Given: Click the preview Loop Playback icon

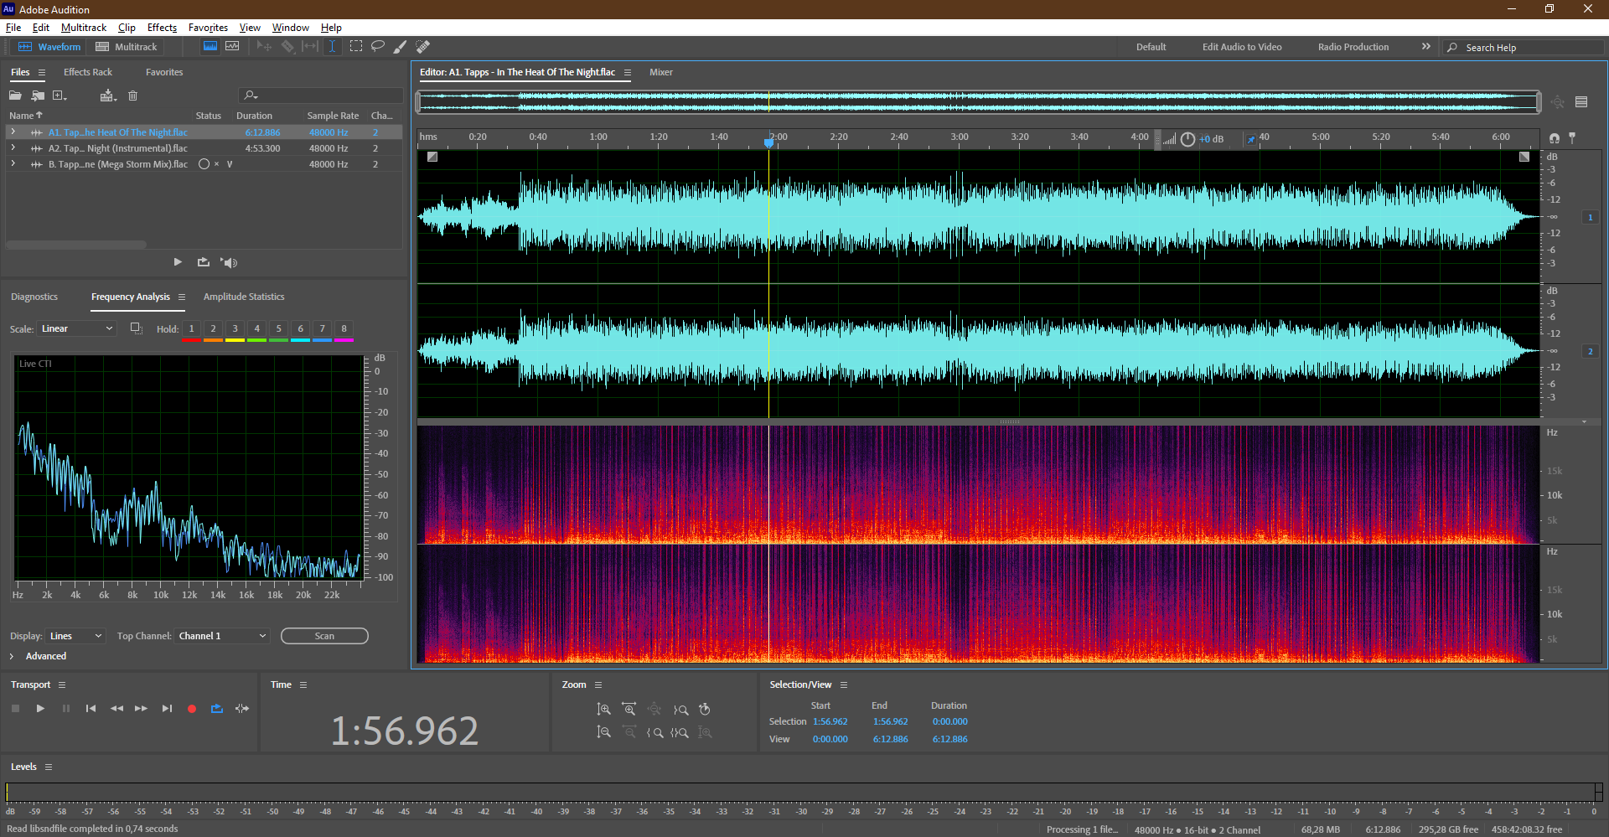Looking at the screenshot, I should tap(204, 262).
